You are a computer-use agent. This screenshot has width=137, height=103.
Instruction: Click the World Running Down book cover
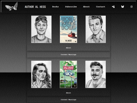(68, 29)
